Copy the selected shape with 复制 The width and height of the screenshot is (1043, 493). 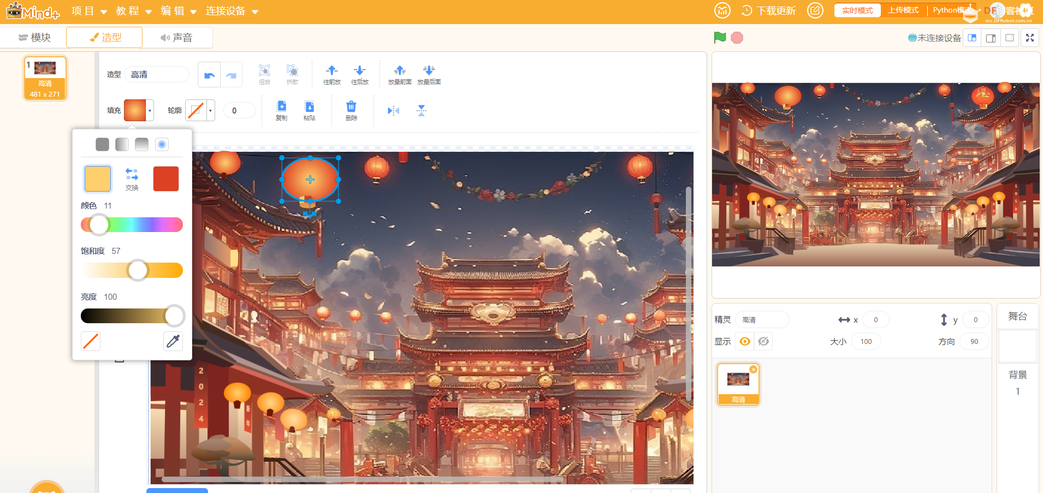pyautogui.click(x=281, y=110)
